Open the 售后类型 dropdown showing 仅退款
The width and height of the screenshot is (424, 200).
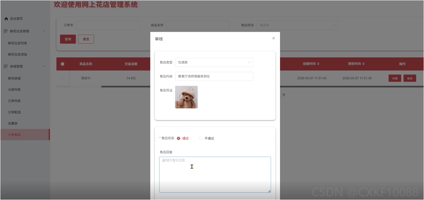point(214,62)
